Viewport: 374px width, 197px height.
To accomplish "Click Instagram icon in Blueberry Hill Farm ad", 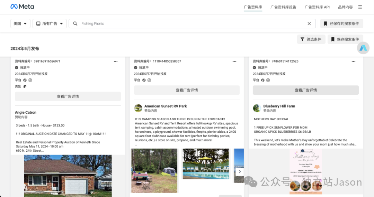I will pyautogui.click(x=268, y=80).
